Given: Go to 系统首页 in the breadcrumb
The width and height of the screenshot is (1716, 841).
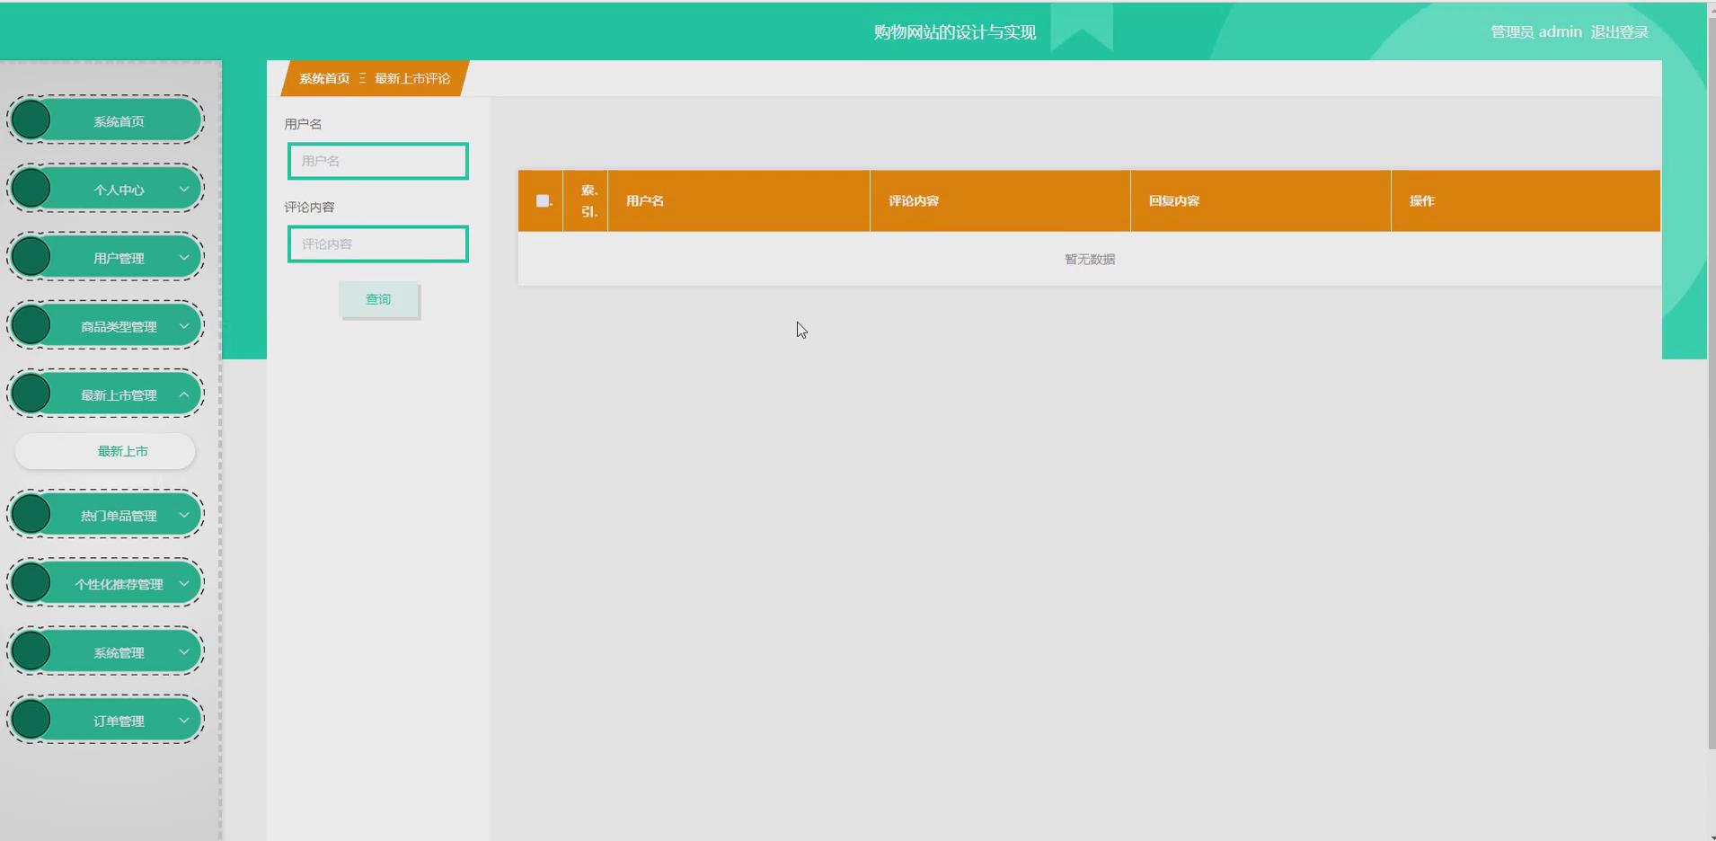Looking at the screenshot, I should [324, 78].
